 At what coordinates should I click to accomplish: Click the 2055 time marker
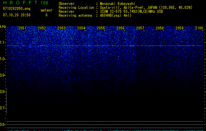coord(101,28)
